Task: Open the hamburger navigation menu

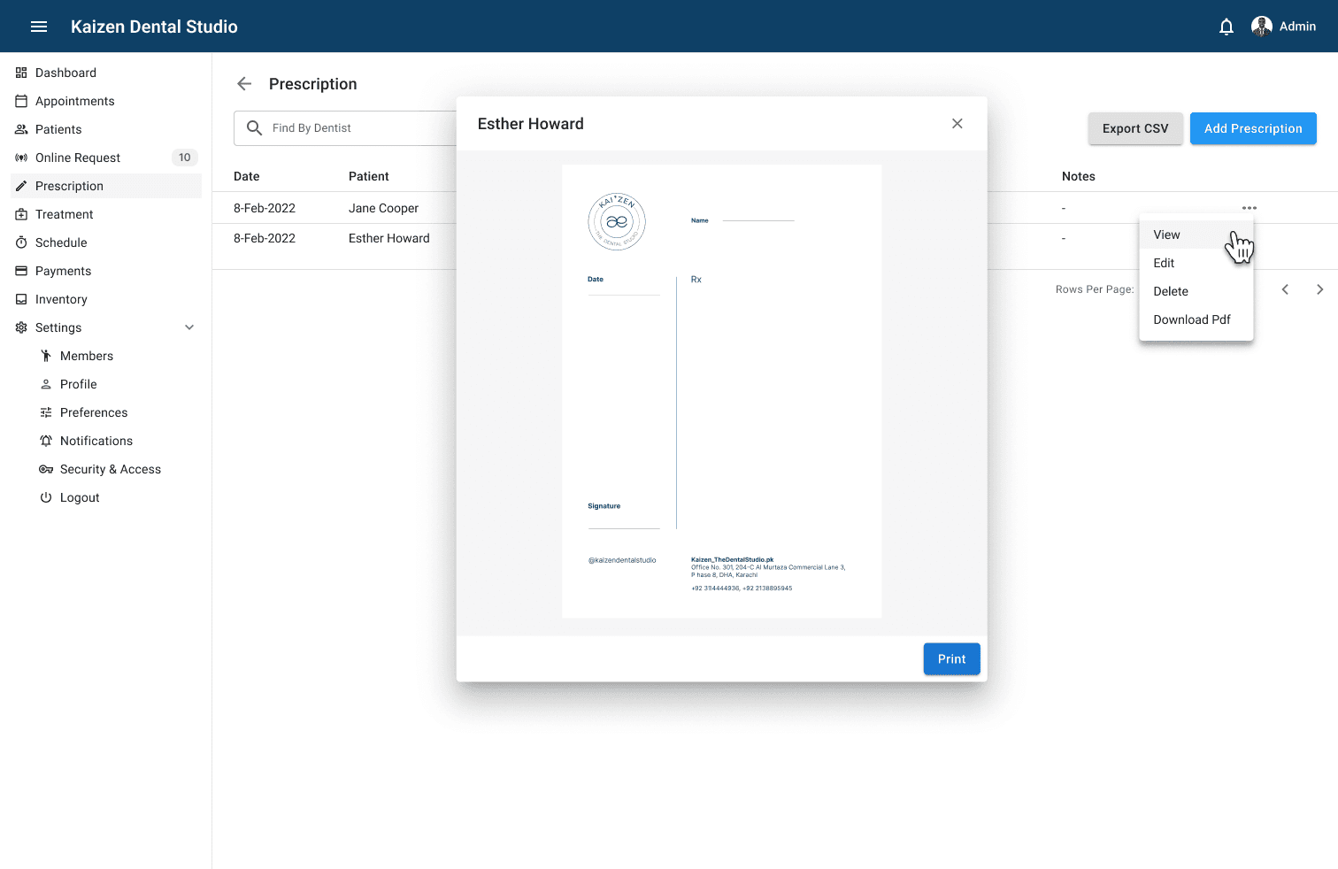Action: [x=39, y=27]
